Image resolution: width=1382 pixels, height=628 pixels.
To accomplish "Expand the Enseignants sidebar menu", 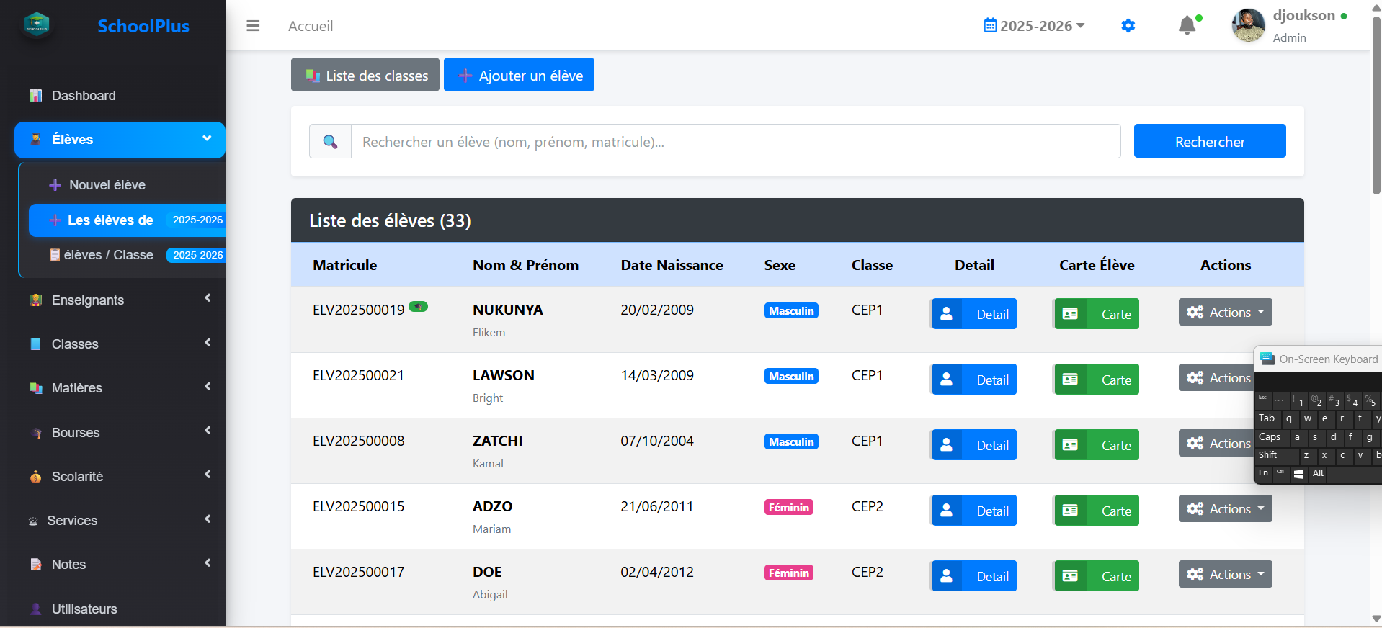I will (x=120, y=300).
